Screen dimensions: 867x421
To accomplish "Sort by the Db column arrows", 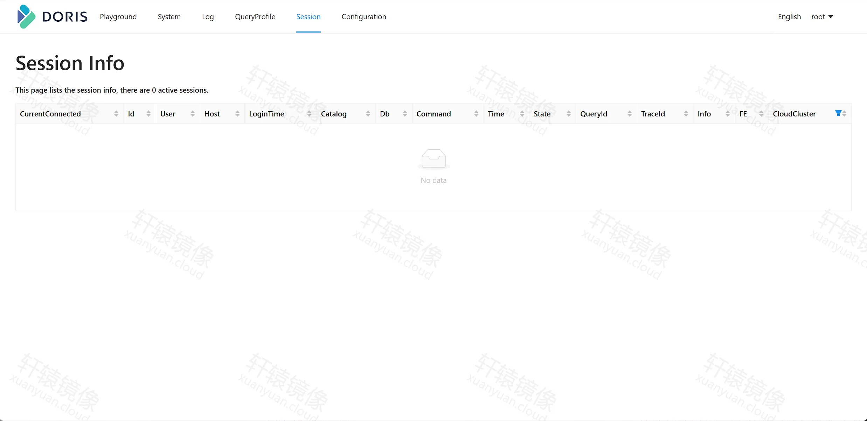I will pyautogui.click(x=405, y=114).
